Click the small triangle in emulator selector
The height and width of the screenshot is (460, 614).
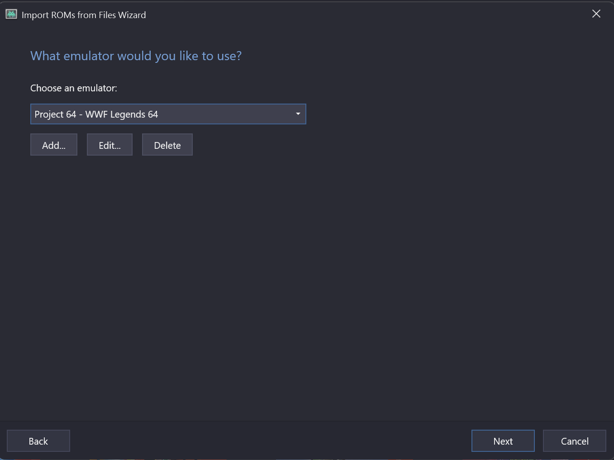point(298,114)
